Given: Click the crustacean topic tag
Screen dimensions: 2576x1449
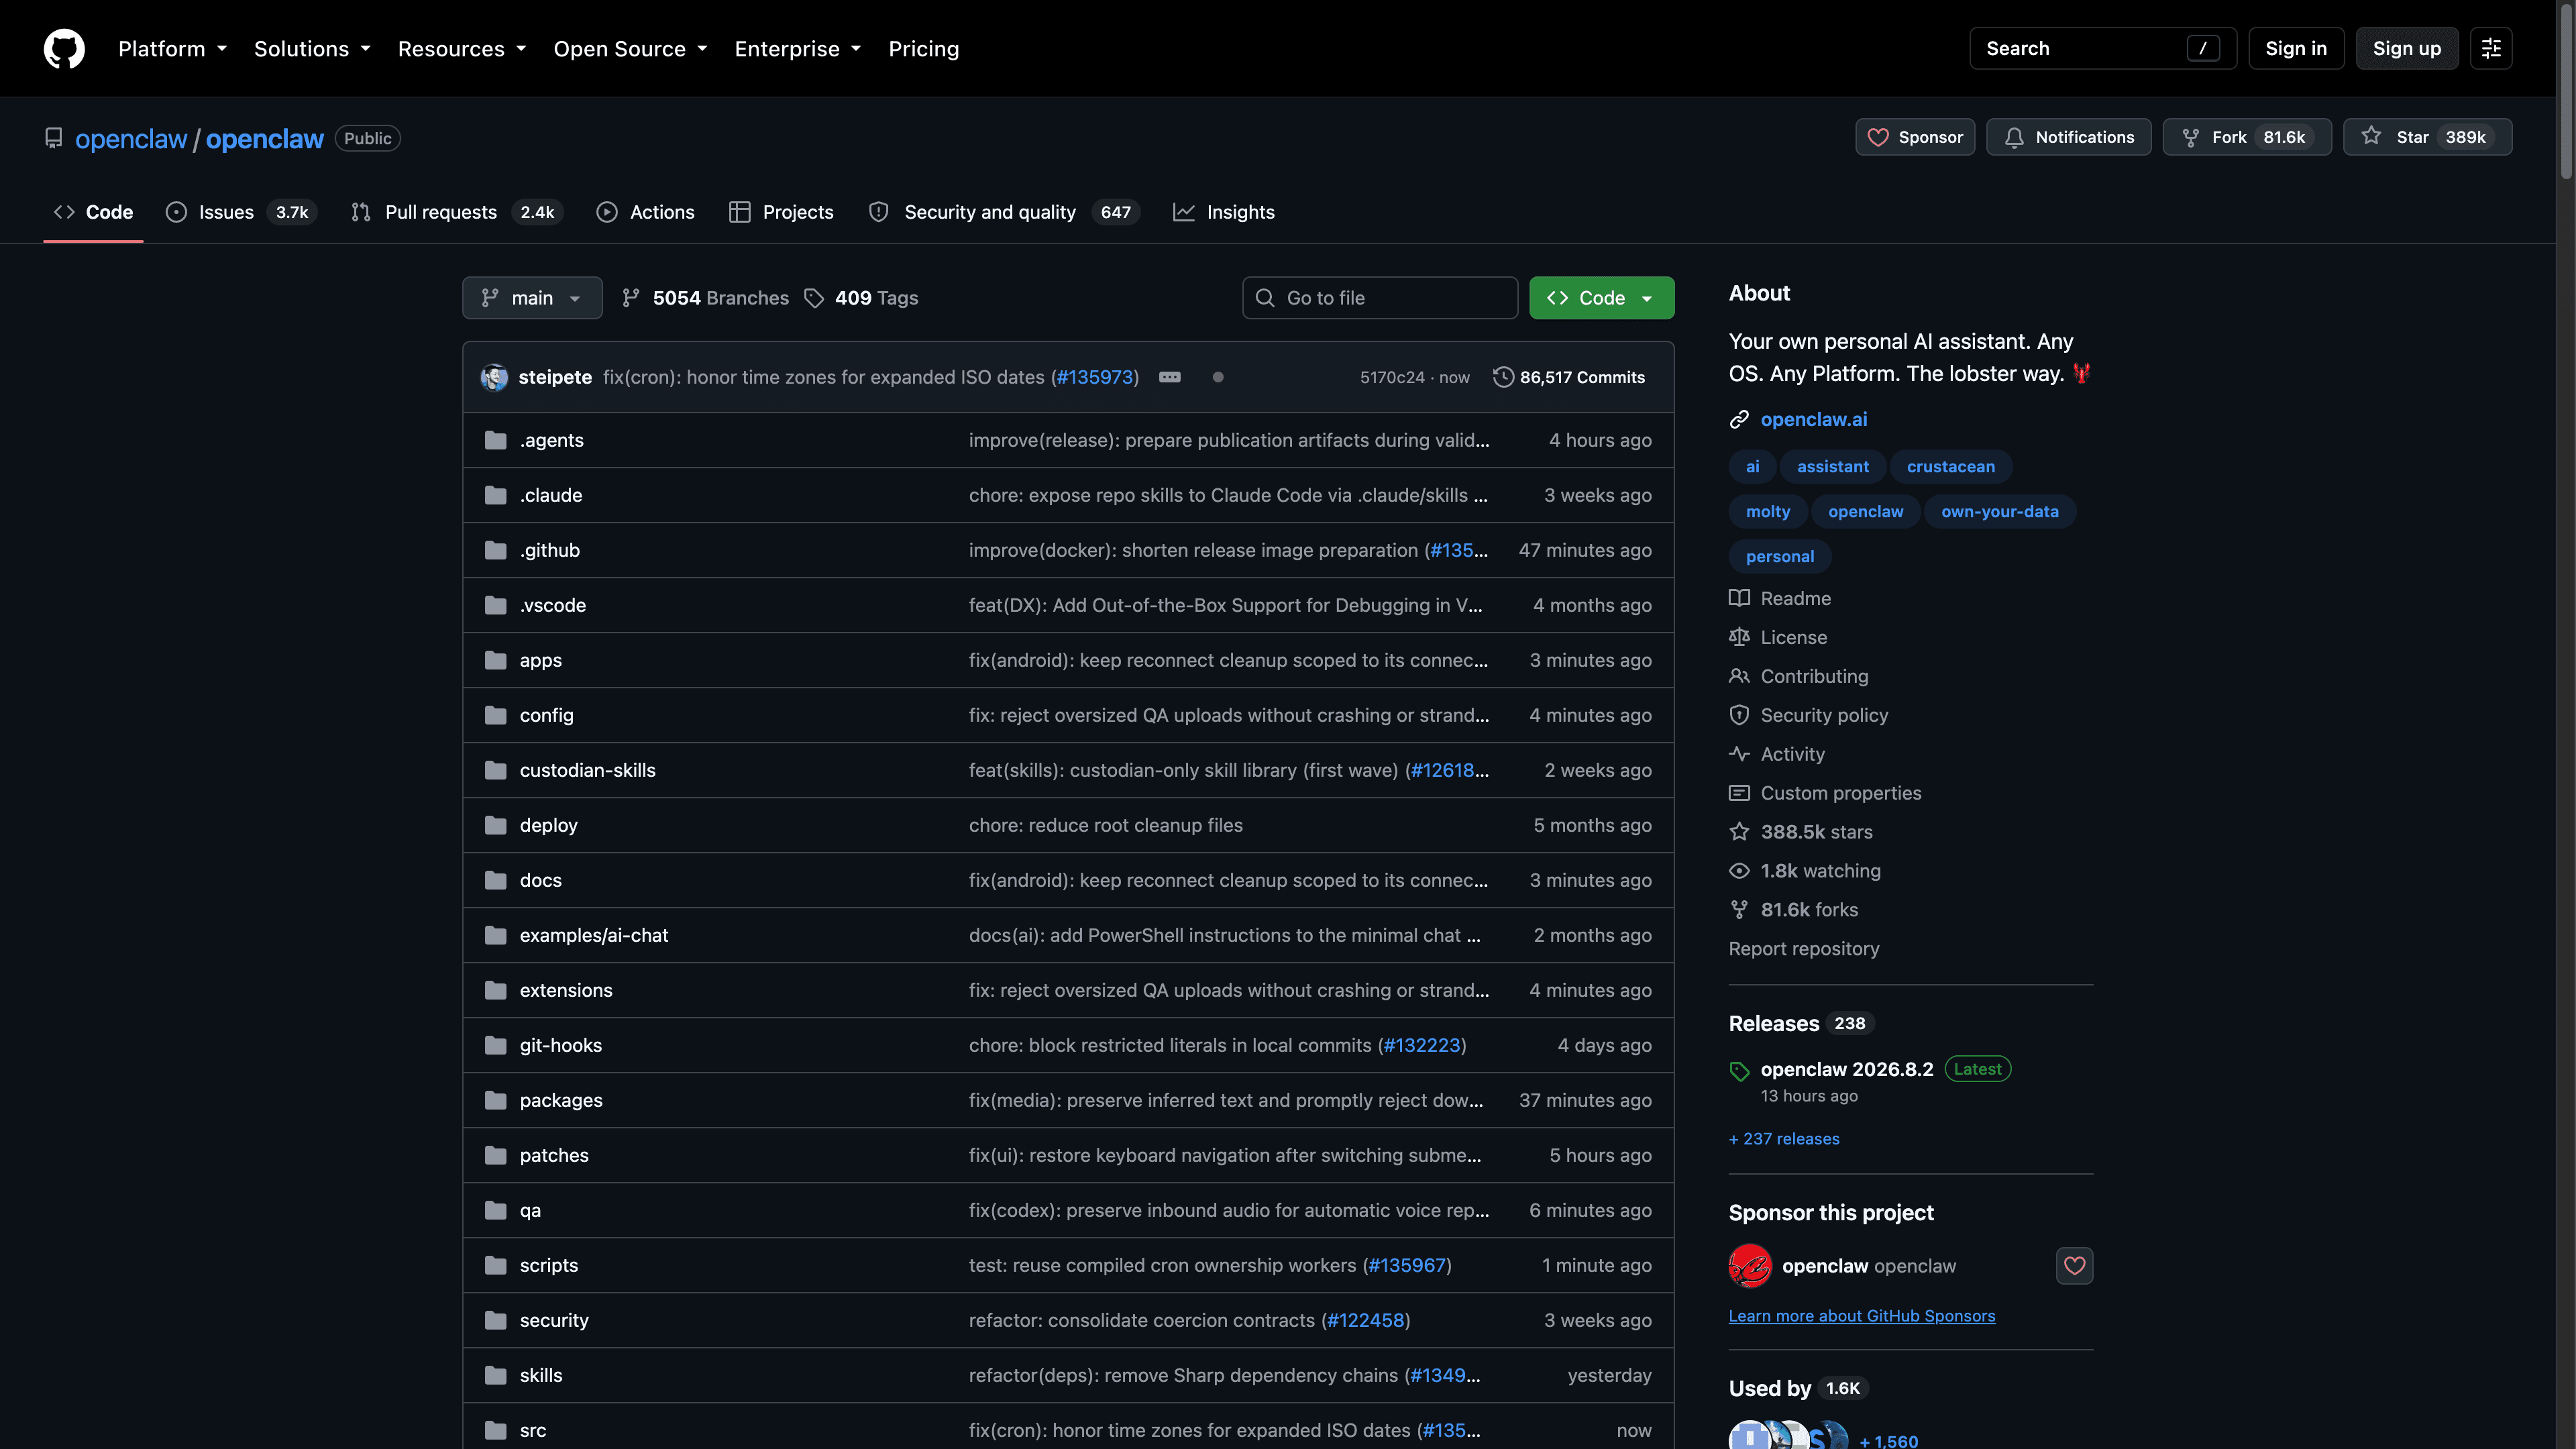Looking at the screenshot, I should pyautogui.click(x=1950, y=466).
